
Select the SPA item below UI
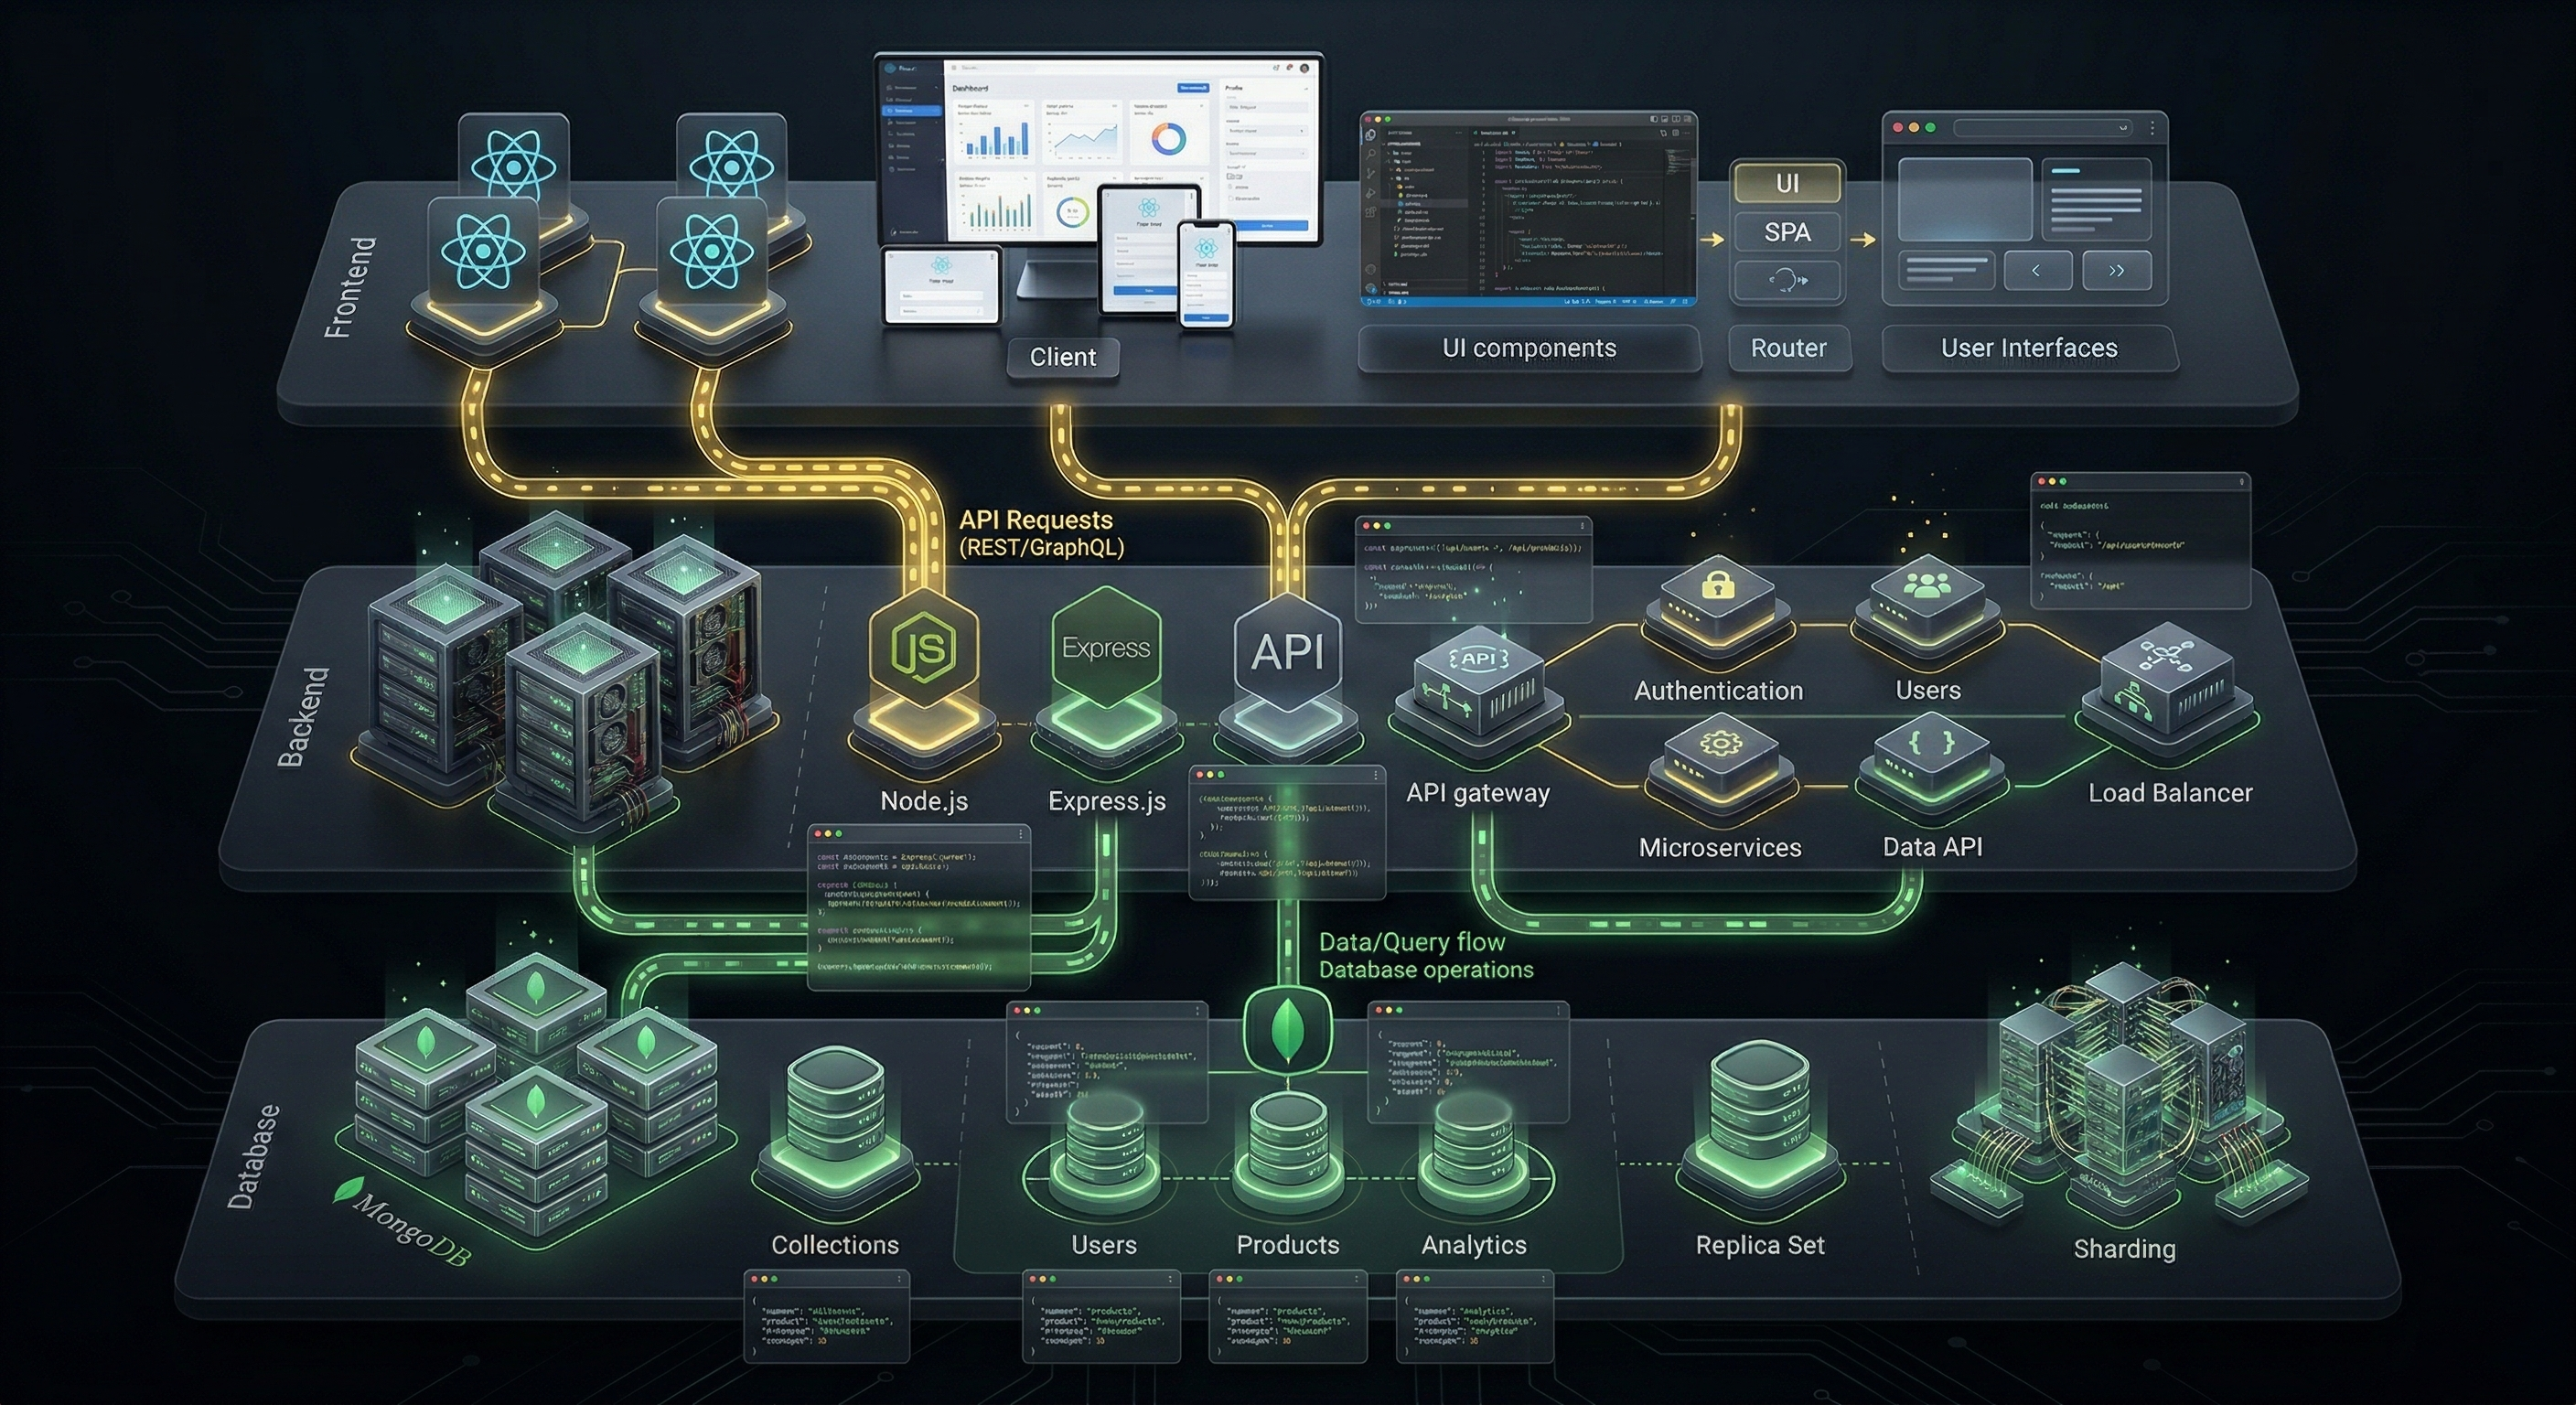tap(1788, 232)
